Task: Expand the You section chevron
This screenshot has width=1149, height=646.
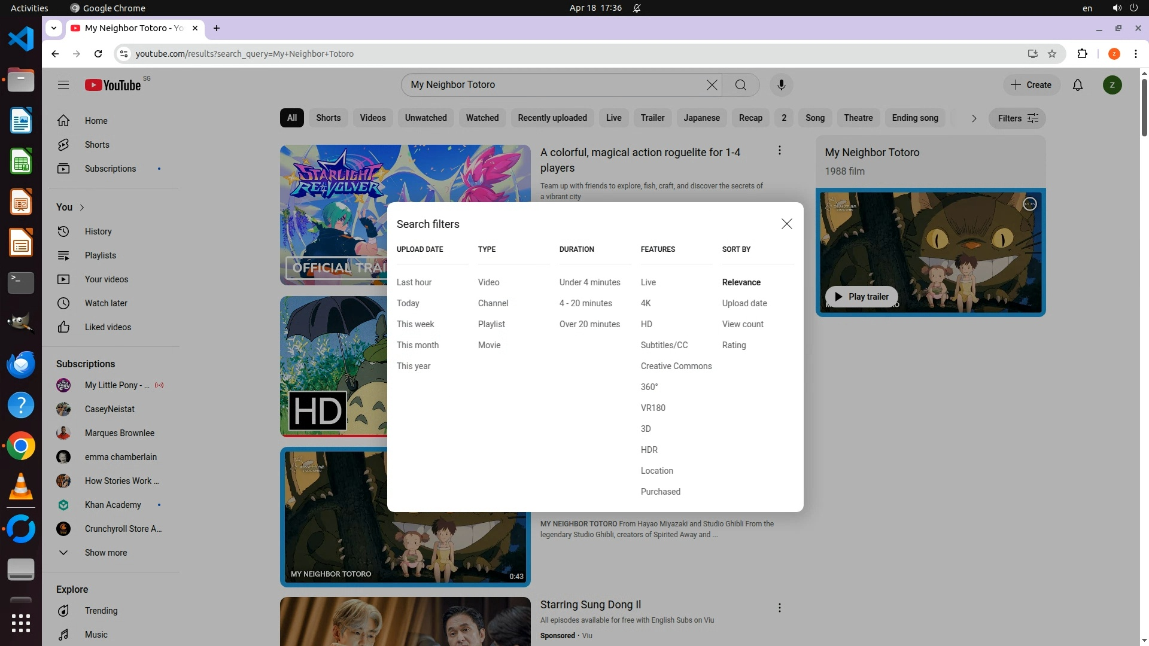Action: click(x=82, y=208)
